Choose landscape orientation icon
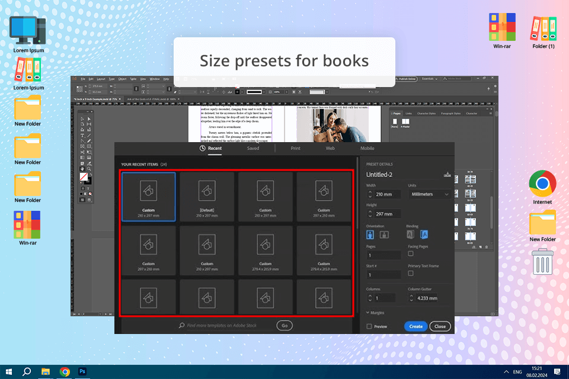This screenshot has width=569, height=379. (384, 235)
